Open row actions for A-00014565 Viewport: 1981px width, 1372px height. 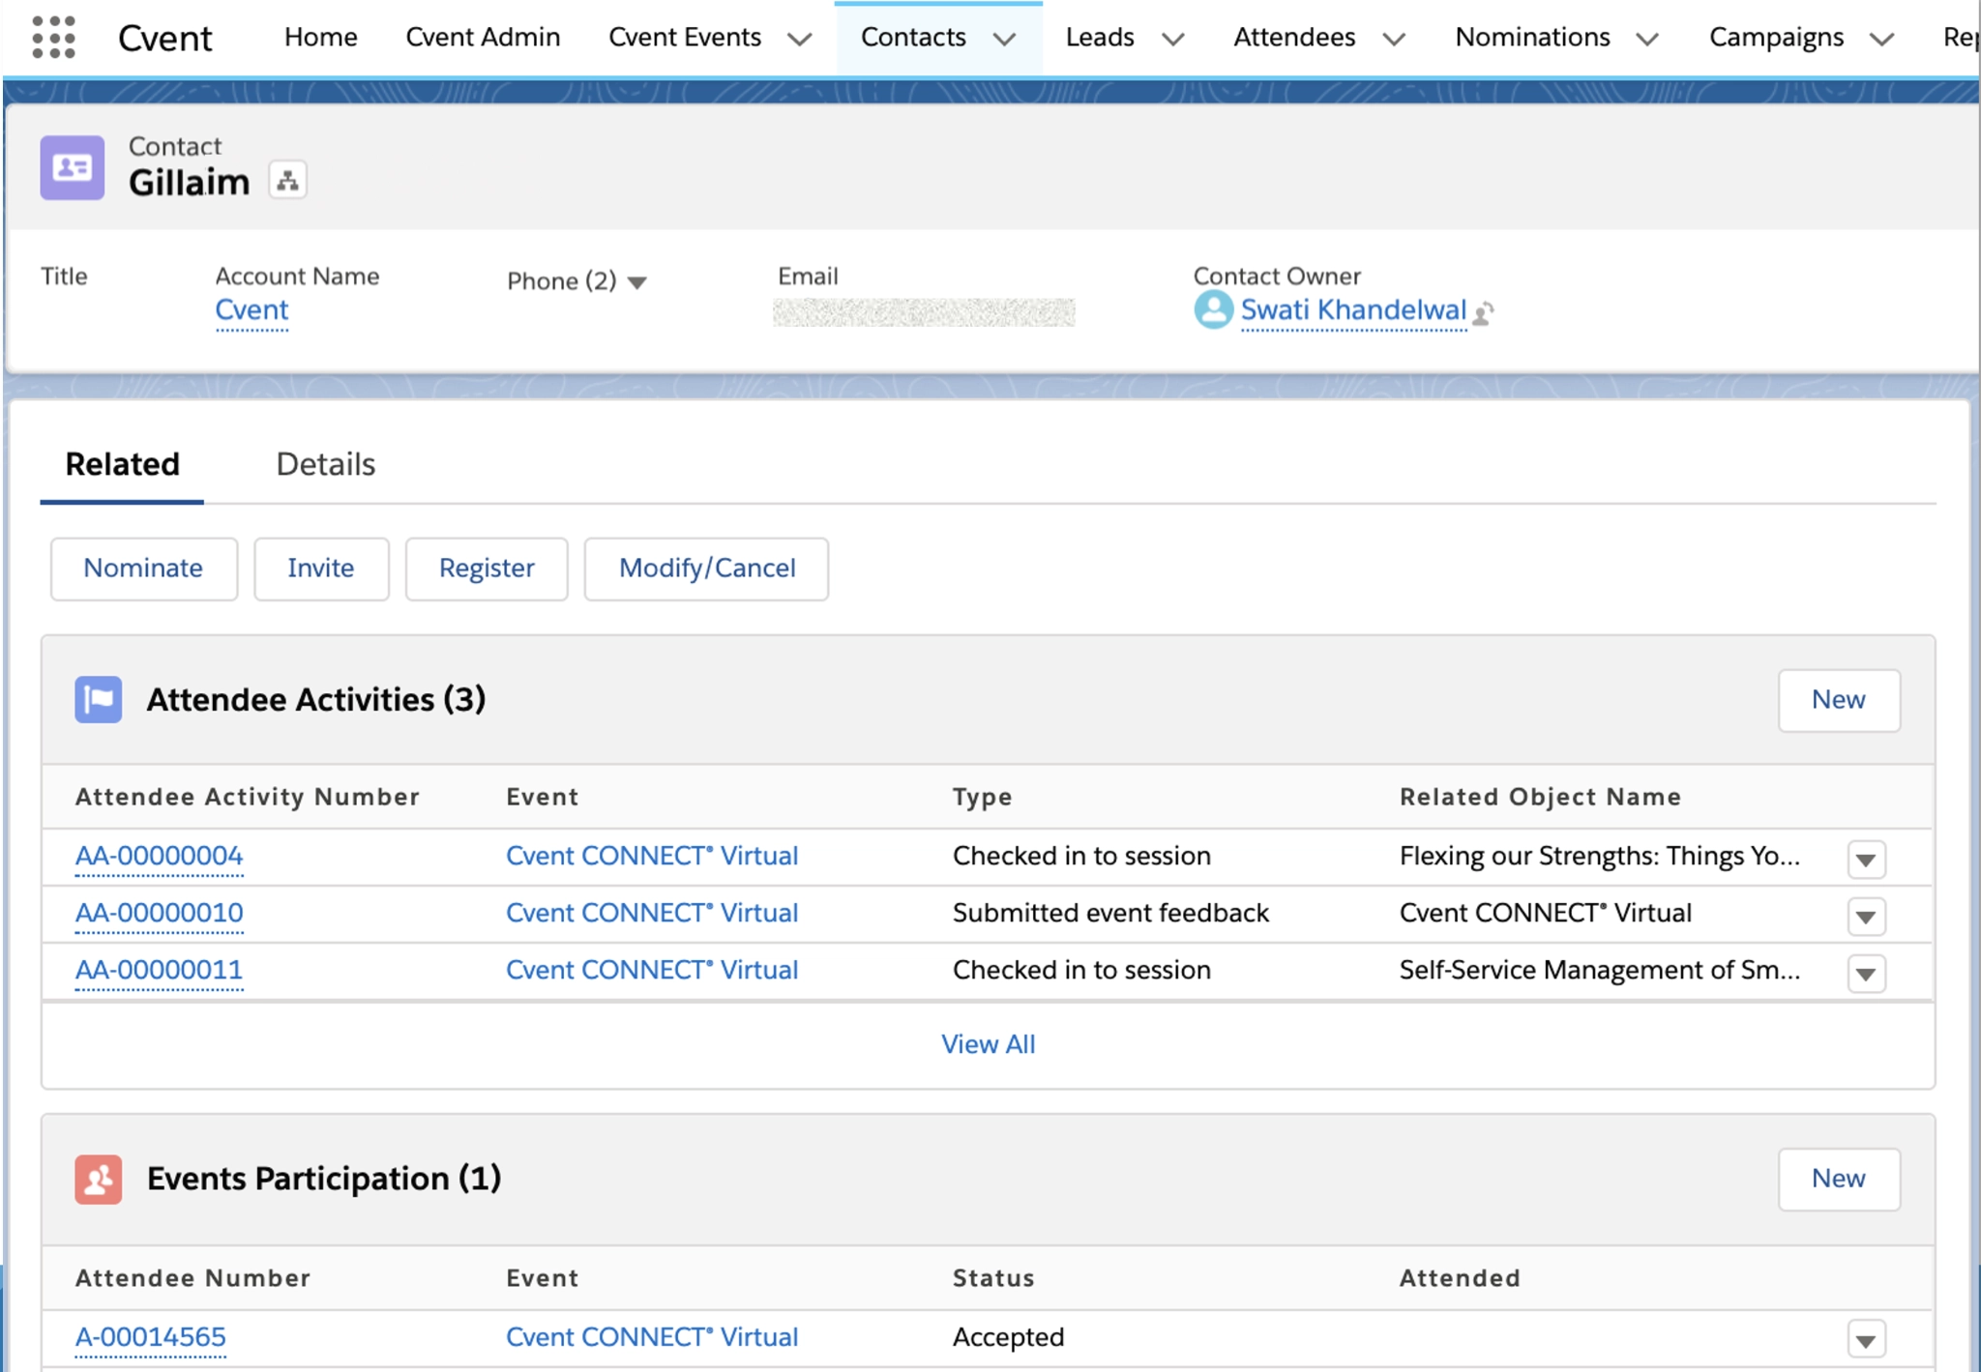click(x=1866, y=1339)
